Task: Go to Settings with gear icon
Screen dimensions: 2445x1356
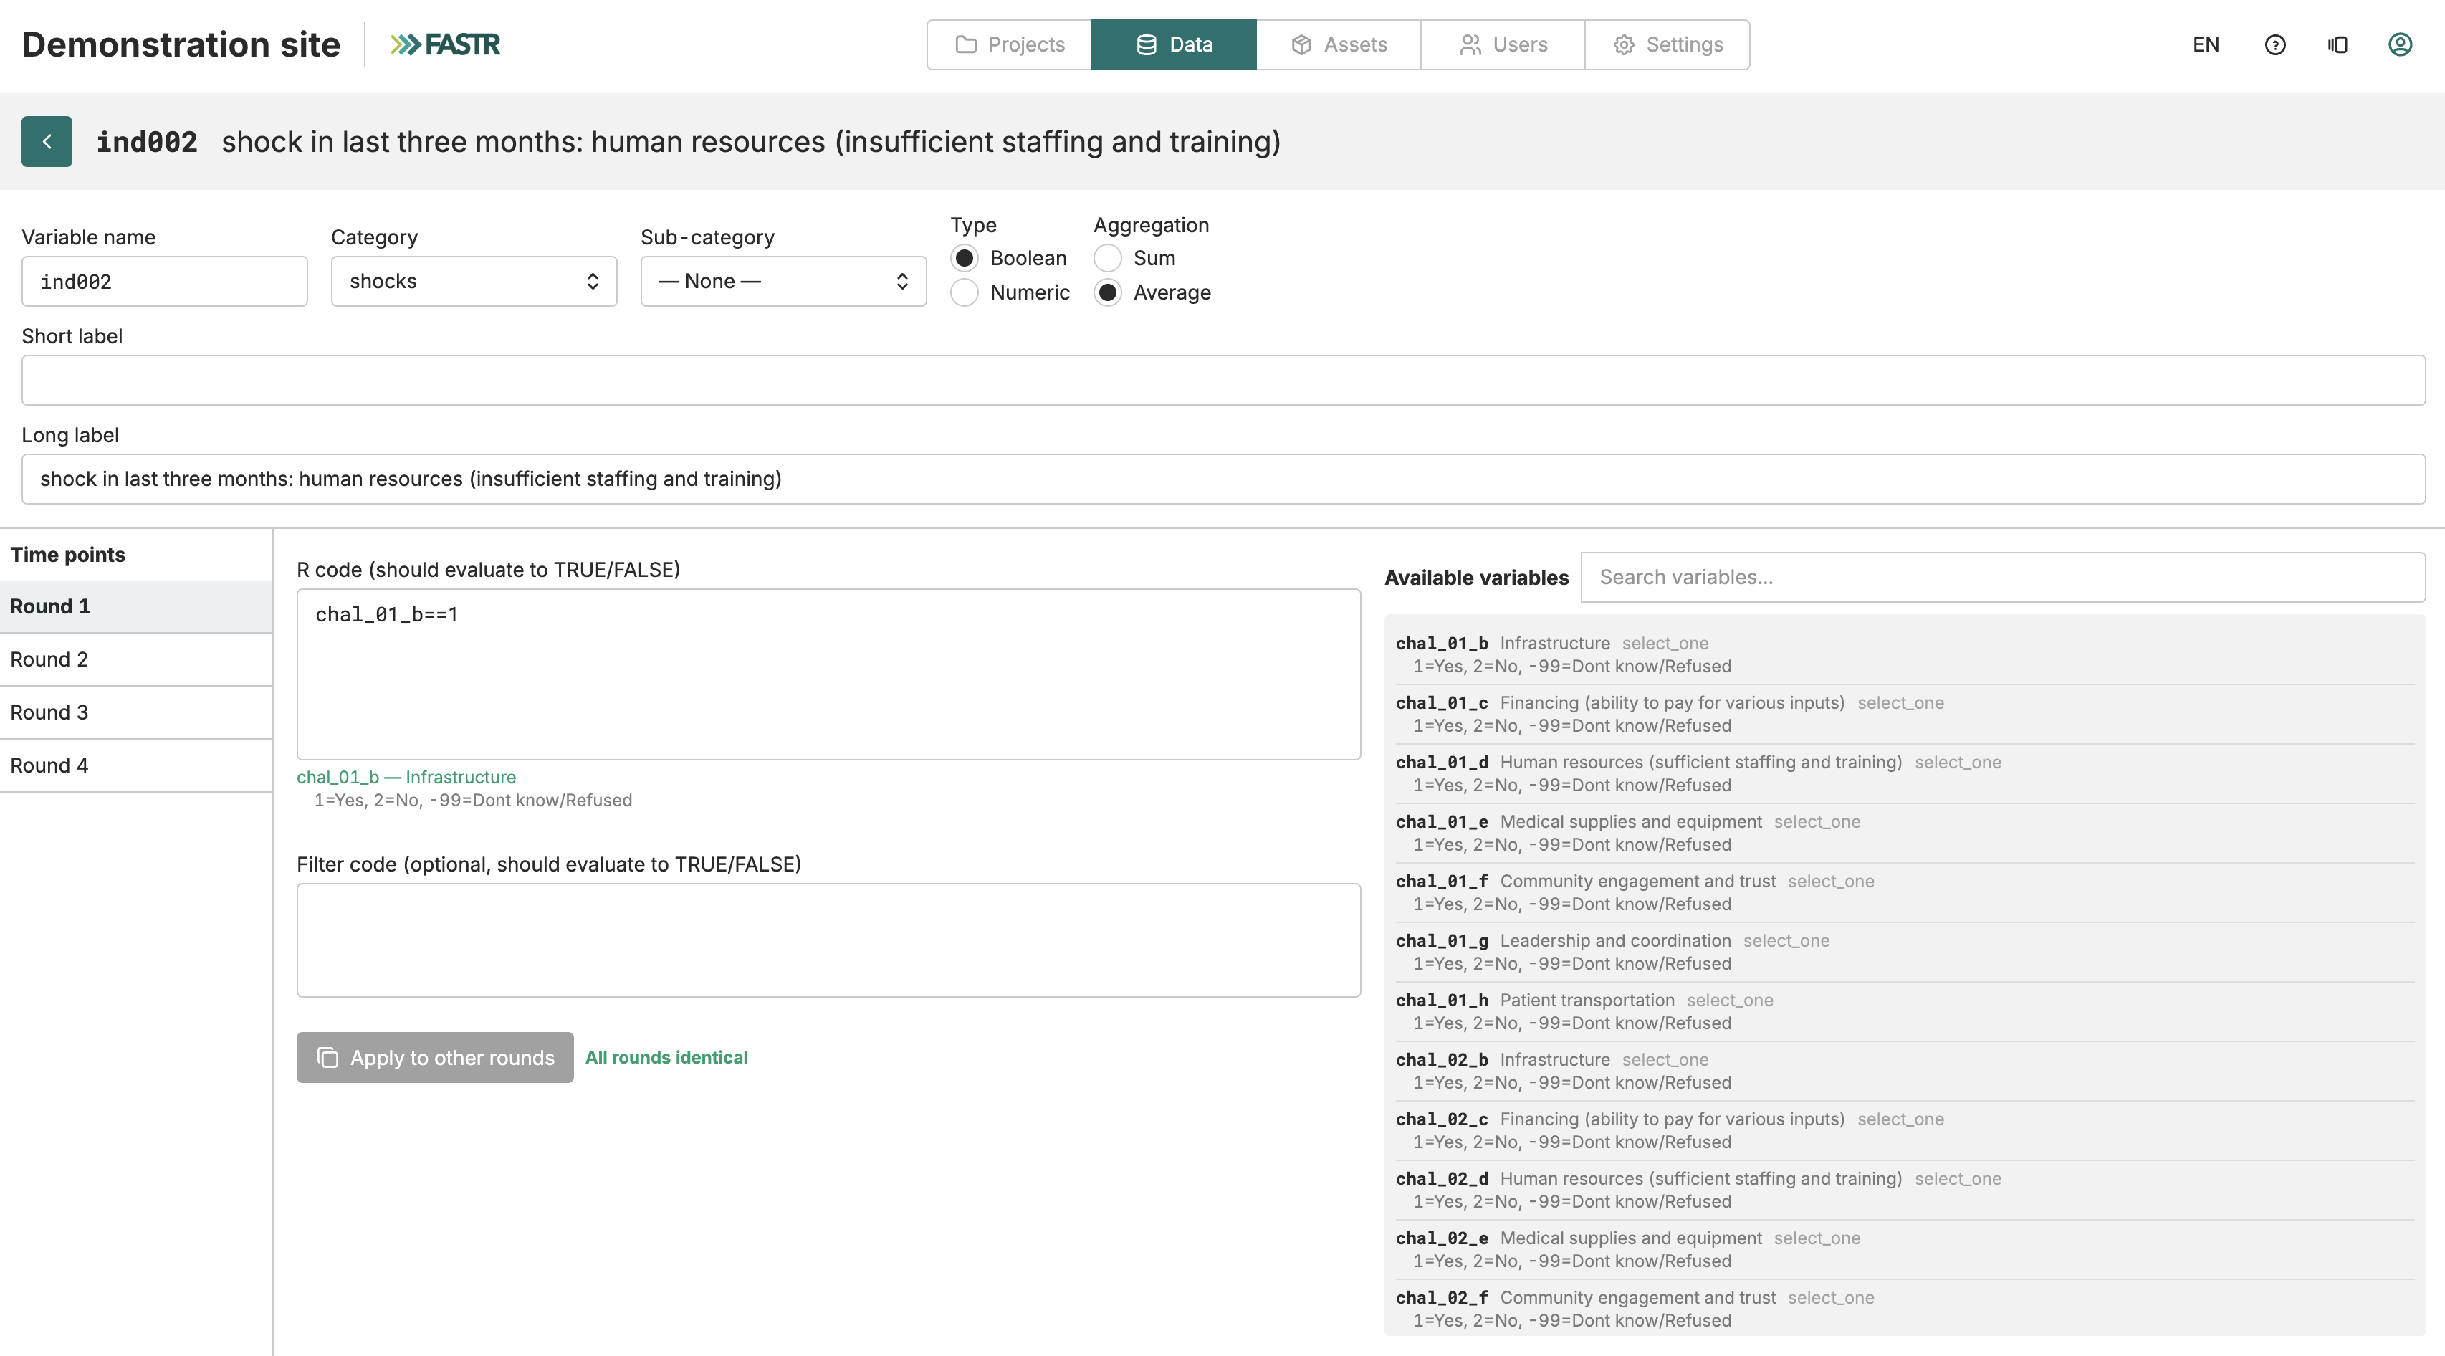Action: pyautogui.click(x=1668, y=44)
